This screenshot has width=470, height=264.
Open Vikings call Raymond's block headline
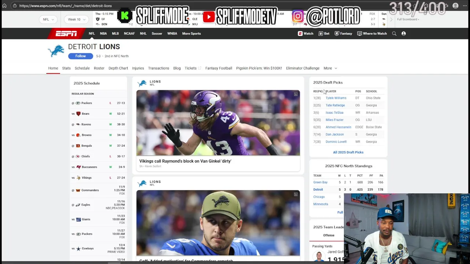(185, 161)
